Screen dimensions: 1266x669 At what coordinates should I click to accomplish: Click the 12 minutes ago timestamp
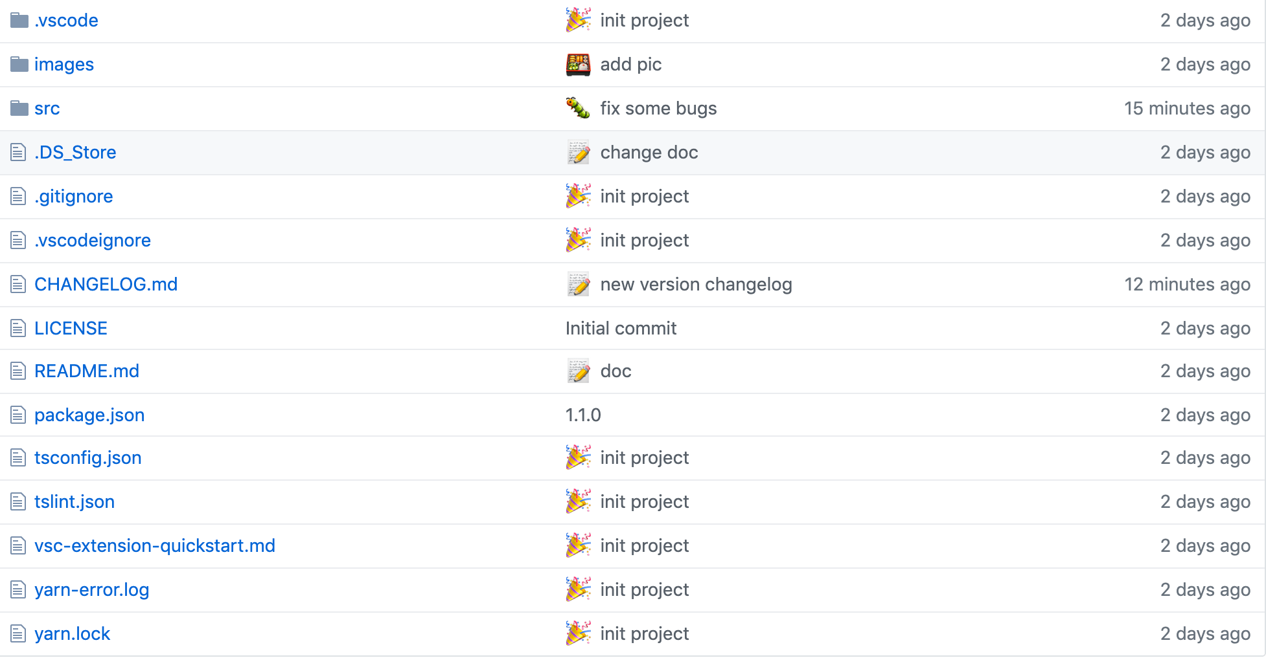point(1188,284)
